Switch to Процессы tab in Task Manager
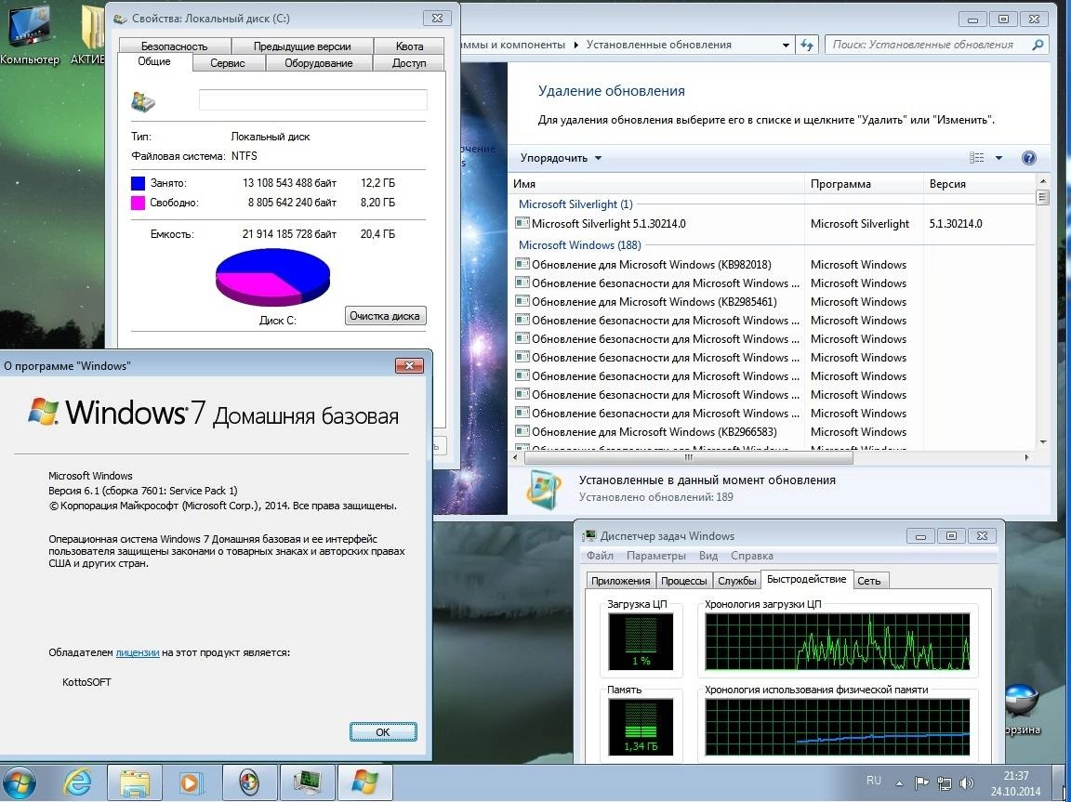 pyautogui.click(x=683, y=581)
